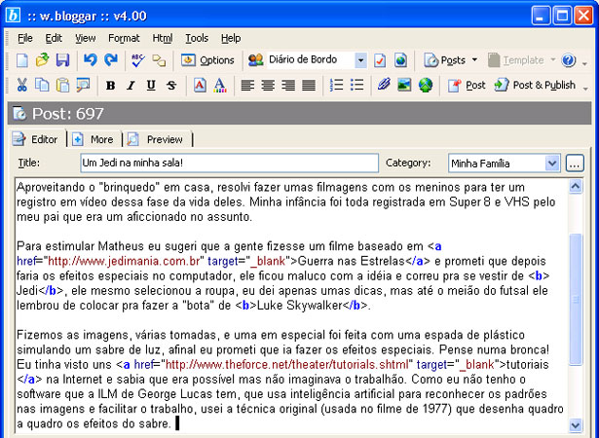The height and width of the screenshot is (438, 599).
Task: Click the disabled Template button
Action: (x=516, y=60)
